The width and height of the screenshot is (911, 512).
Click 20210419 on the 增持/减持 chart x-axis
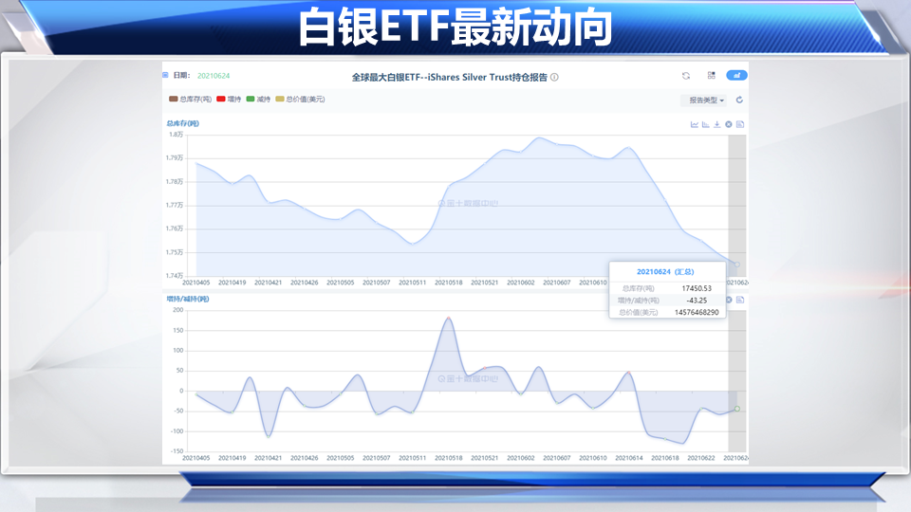[x=232, y=458]
